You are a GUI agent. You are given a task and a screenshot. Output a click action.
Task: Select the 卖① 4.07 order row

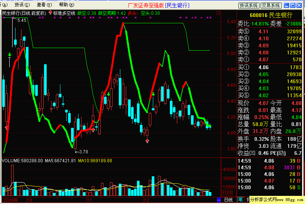[x=269, y=59]
